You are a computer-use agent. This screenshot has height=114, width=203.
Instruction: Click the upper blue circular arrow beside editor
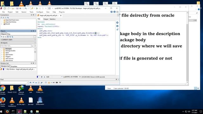[x=117, y=22]
